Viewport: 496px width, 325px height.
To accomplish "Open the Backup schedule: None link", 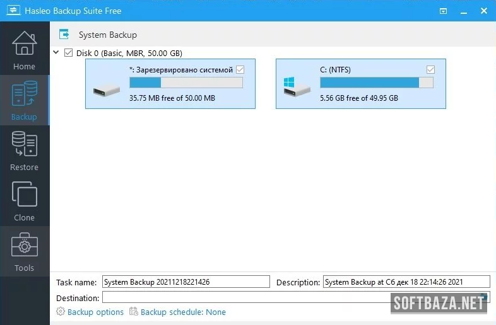I will (183, 312).
